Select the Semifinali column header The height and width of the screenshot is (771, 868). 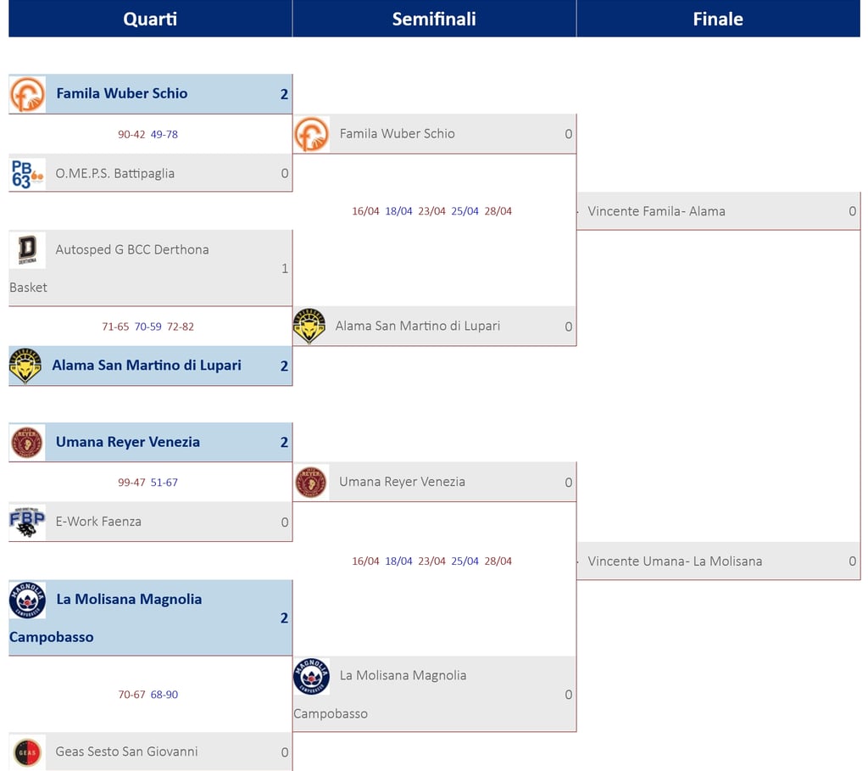[434, 19]
